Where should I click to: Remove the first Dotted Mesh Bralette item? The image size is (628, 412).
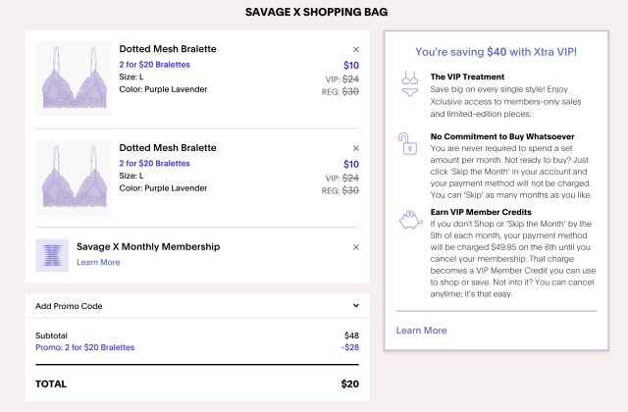click(355, 49)
